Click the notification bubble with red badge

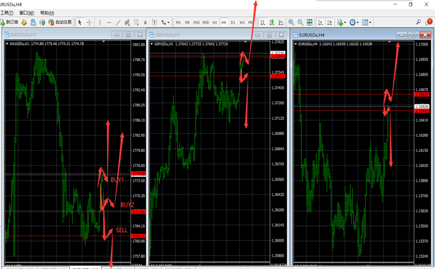(x=429, y=22)
